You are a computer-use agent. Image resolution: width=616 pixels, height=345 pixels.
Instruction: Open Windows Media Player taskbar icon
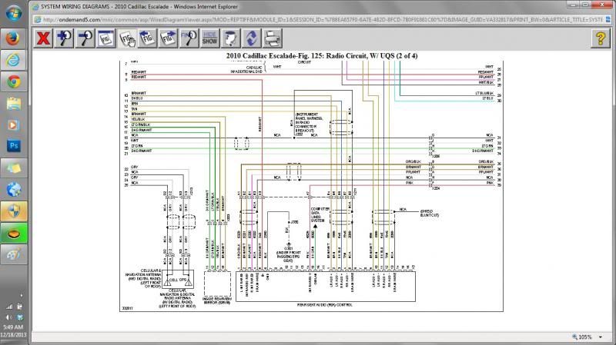click(x=13, y=124)
